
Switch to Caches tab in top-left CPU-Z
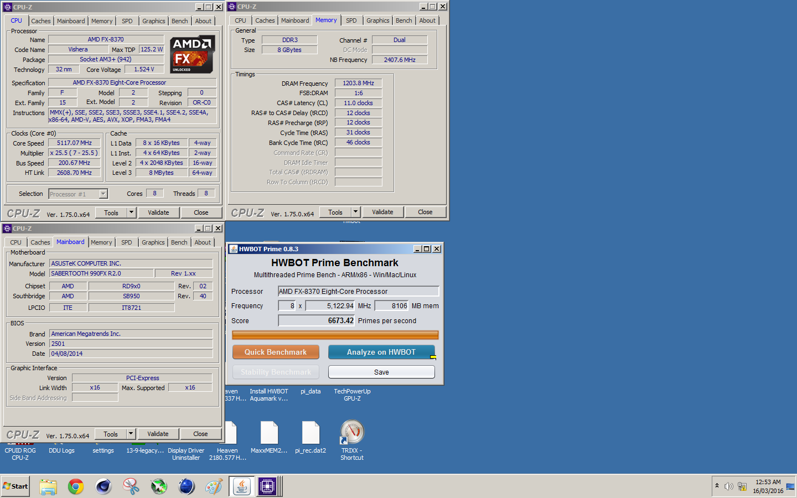click(41, 21)
